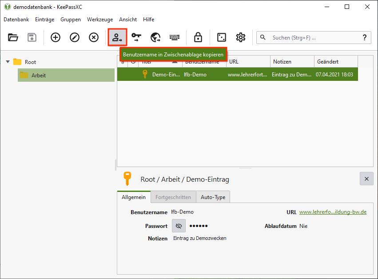Open the password generator dice icon
The width and height of the screenshot is (378, 279).
point(221,37)
